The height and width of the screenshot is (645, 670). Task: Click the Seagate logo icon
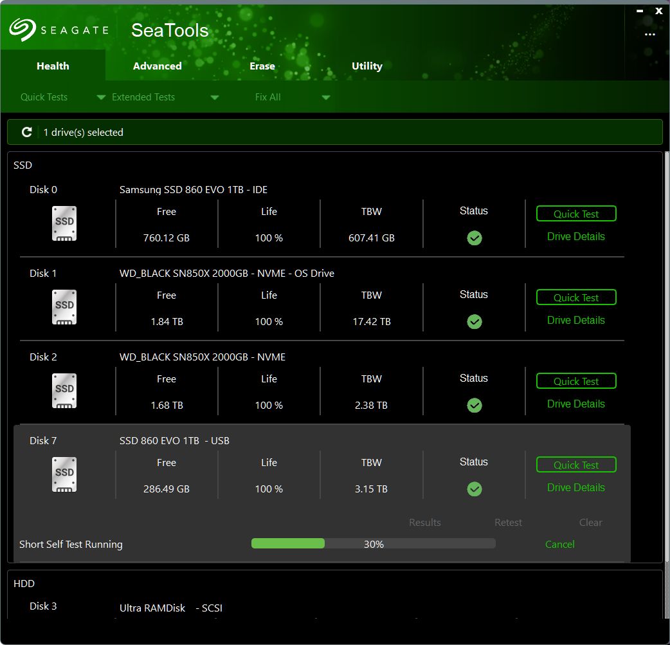pos(23,30)
